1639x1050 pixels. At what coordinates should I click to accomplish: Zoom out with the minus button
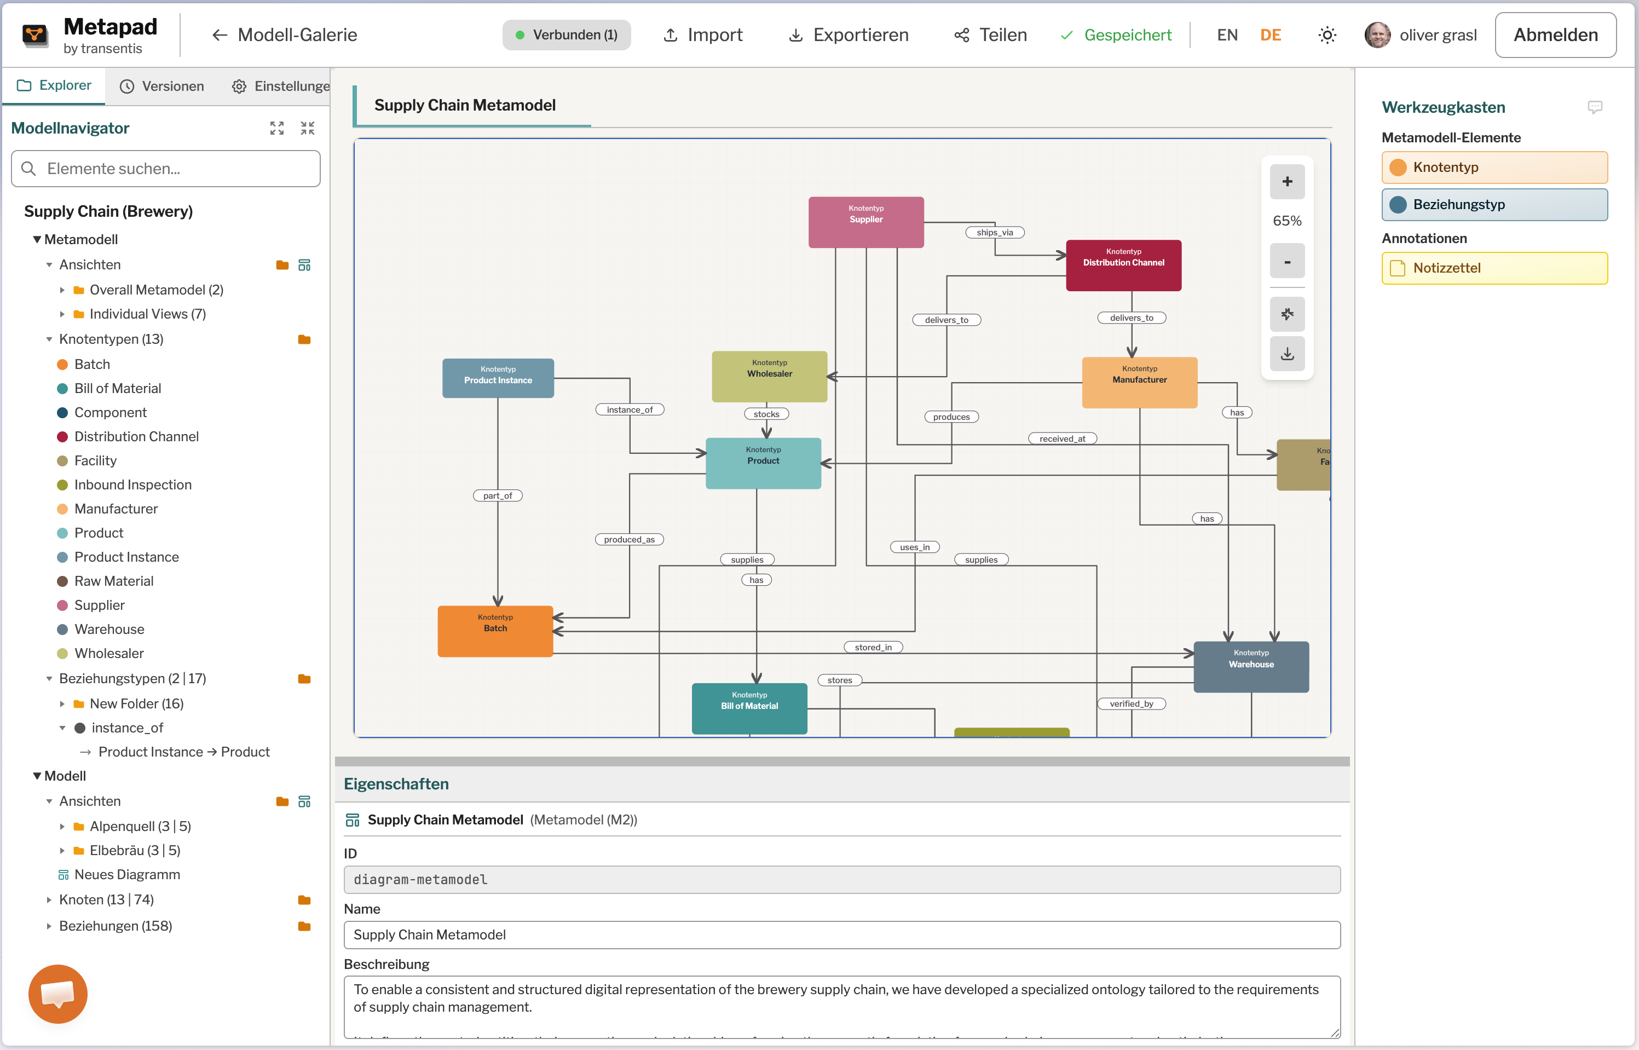click(x=1286, y=261)
